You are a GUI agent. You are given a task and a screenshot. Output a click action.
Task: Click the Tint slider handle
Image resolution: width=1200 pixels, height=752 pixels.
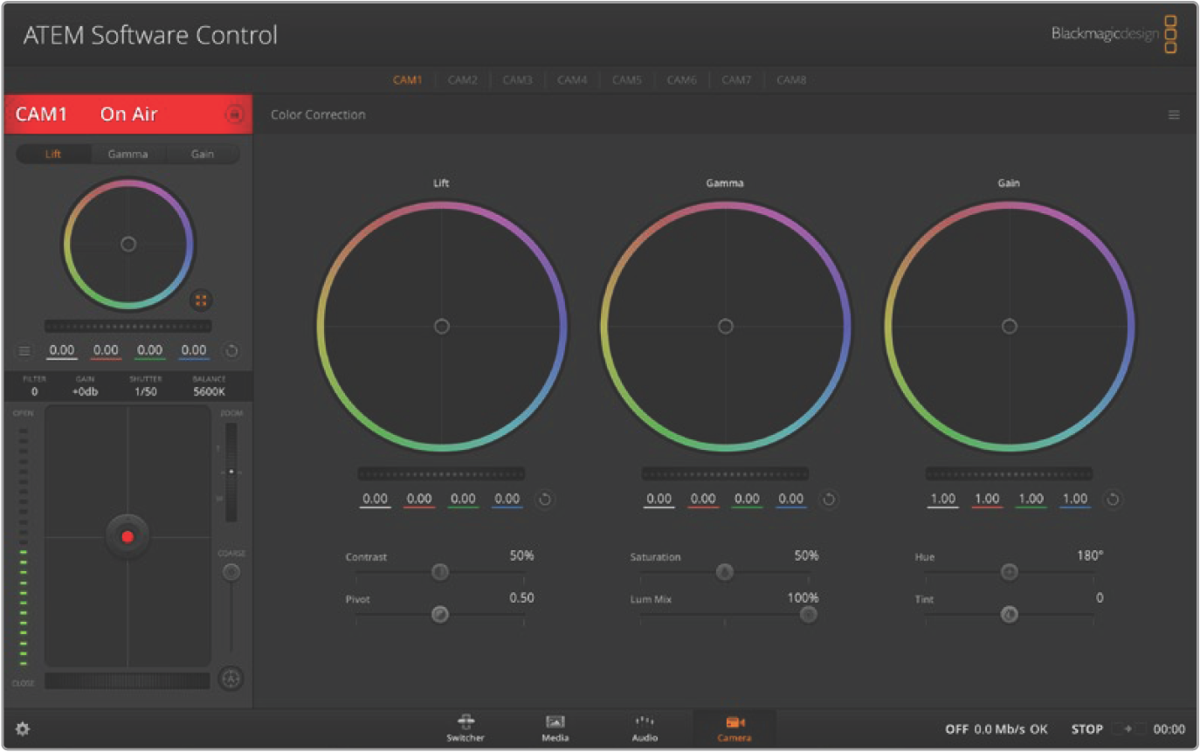pos(1009,614)
